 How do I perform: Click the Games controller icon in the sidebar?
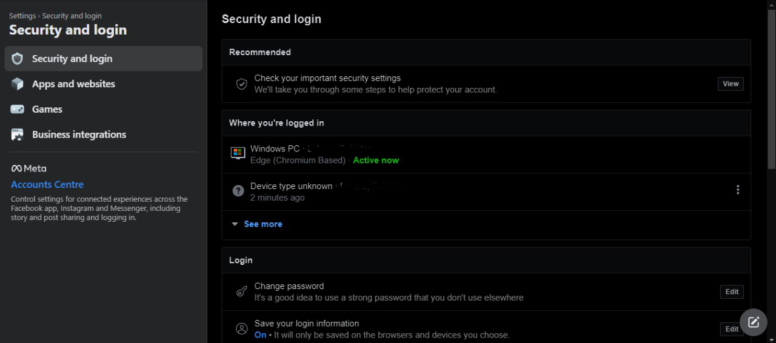(x=17, y=110)
